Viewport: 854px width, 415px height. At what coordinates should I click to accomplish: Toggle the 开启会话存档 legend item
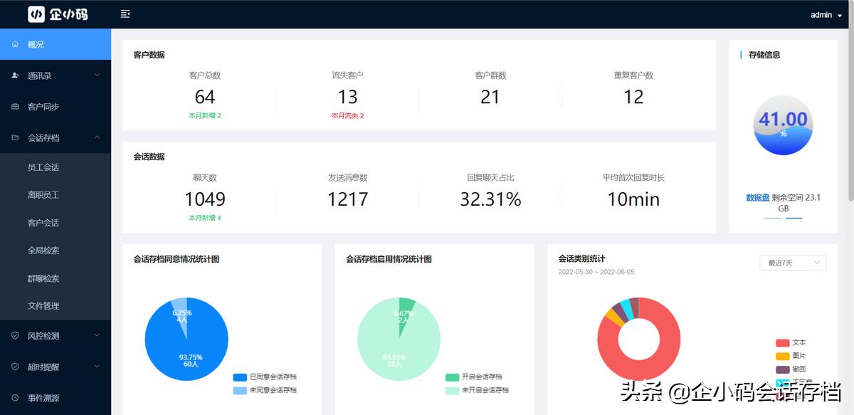pos(474,375)
